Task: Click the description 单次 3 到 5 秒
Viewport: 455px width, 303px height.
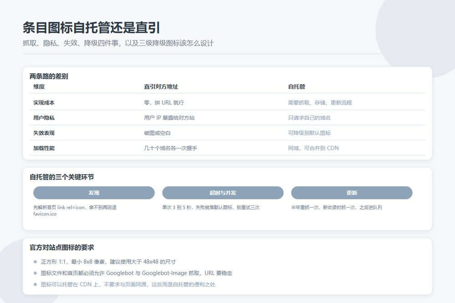Action: 211,207
